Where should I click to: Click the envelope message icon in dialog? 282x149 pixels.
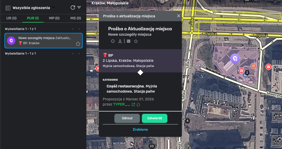click(x=128, y=41)
